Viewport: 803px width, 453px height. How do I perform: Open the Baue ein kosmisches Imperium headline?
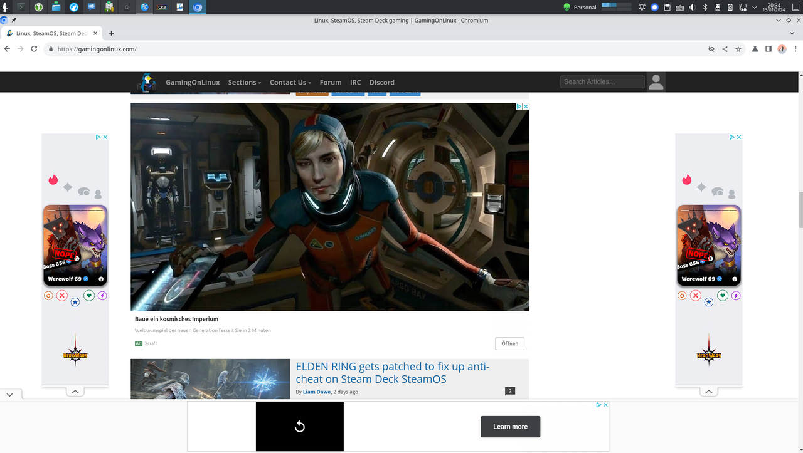coord(176,319)
